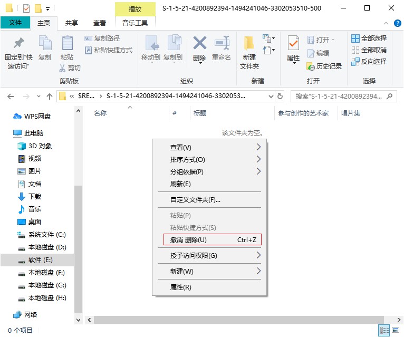Click Select all (全部选择)

pos(369,38)
